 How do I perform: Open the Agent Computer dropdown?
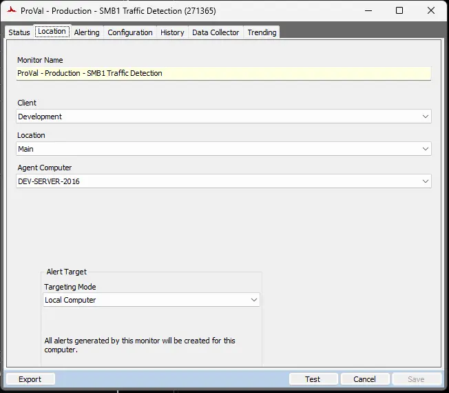point(224,181)
